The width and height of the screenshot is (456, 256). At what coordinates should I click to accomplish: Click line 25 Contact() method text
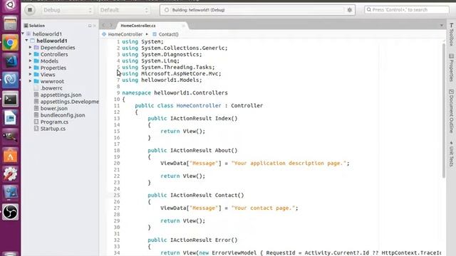tap(196, 195)
